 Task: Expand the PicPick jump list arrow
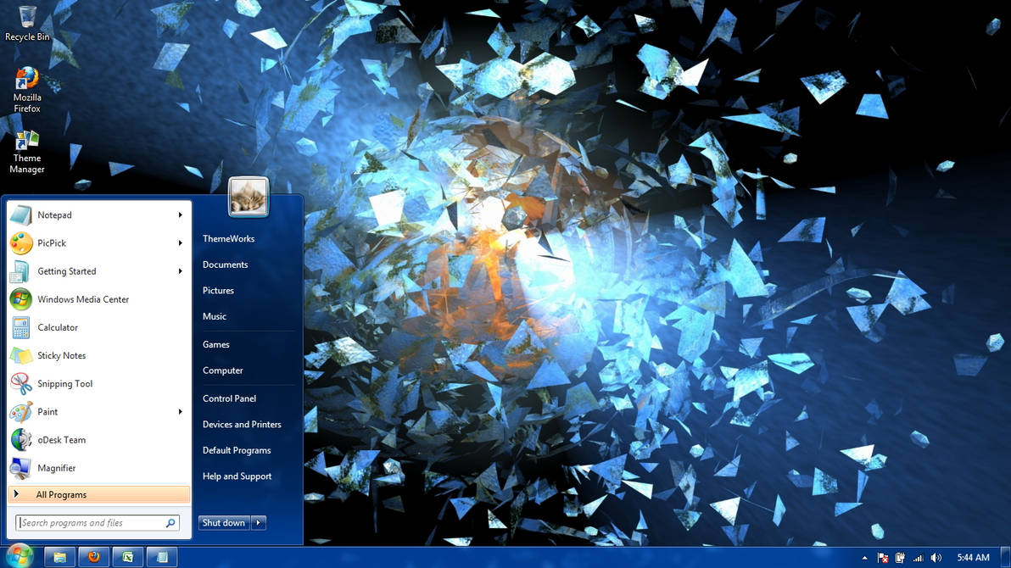click(x=181, y=243)
